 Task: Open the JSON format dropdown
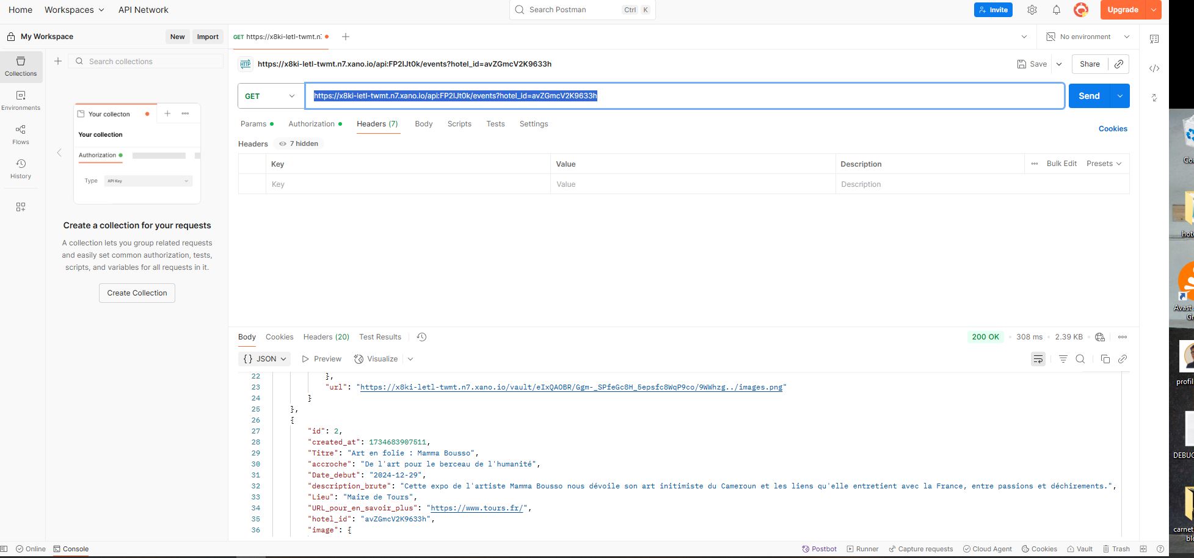(264, 359)
